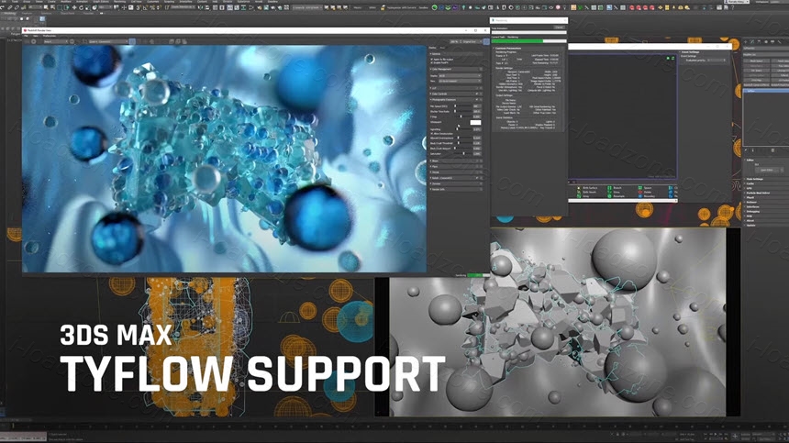Switch to the Freeform ribbon tab
This screenshot has height=443, width=789.
[x=28, y=13]
